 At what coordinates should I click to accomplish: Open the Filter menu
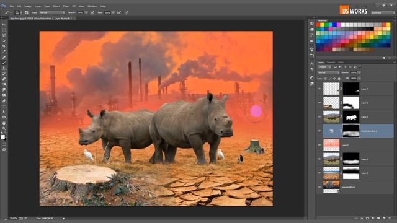66,6
